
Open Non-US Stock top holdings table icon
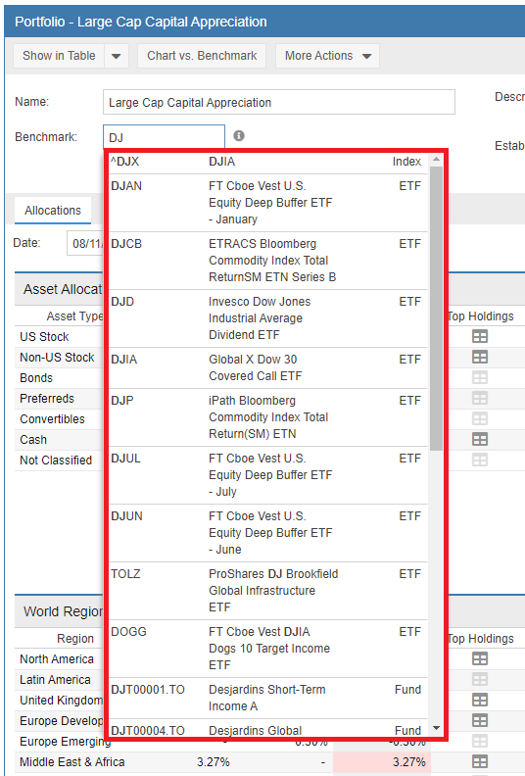coord(480,357)
